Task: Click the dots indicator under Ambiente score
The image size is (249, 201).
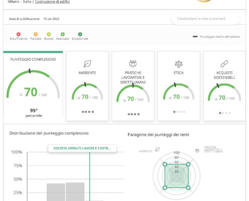Action: click(x=88, y=112)
